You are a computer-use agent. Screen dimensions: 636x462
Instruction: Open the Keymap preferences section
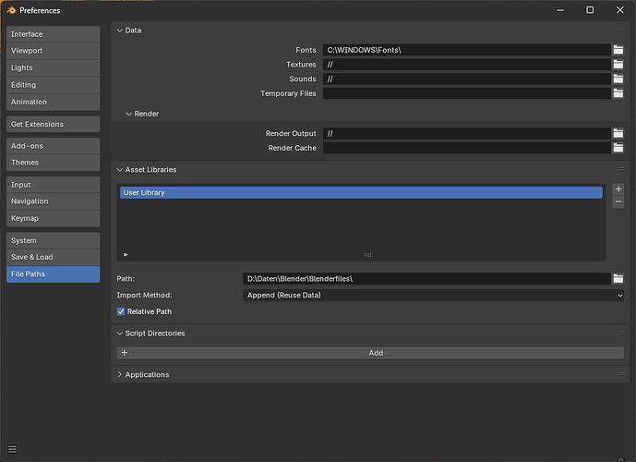click(x=54, y=218)
